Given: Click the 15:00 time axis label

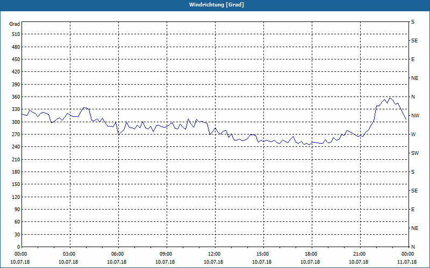Looking at the screenshot, I should [262, 254].
